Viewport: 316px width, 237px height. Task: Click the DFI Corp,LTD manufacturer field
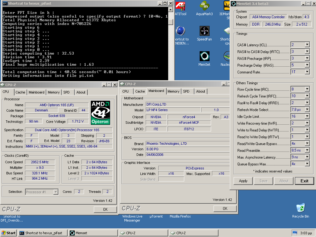pyautogui.click(x=187, y=104)
